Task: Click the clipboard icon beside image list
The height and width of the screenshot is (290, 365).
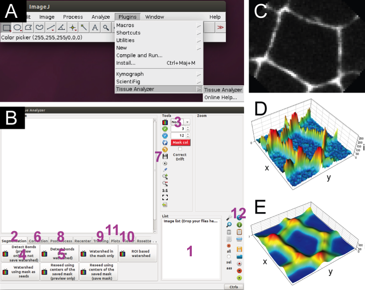Action: coord(239,232)
